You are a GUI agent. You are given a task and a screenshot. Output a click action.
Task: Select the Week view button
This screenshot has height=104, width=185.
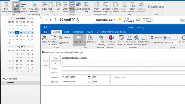72,7
